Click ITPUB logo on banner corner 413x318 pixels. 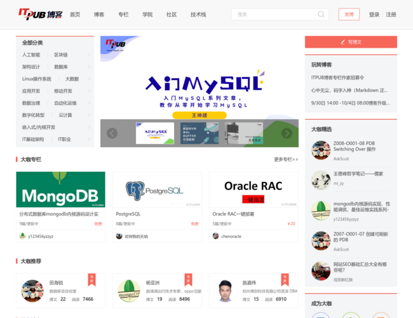(x=116, y=45)
